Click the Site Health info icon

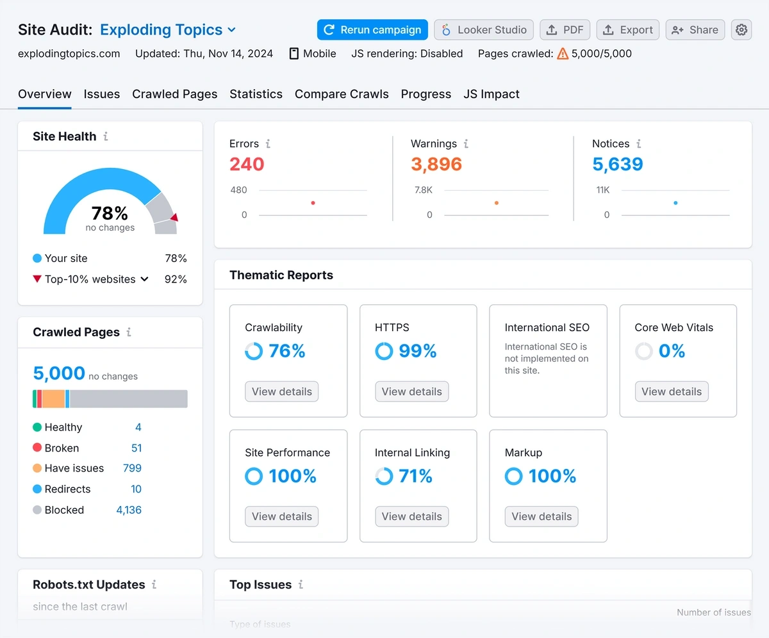click(x=106, y=136)
